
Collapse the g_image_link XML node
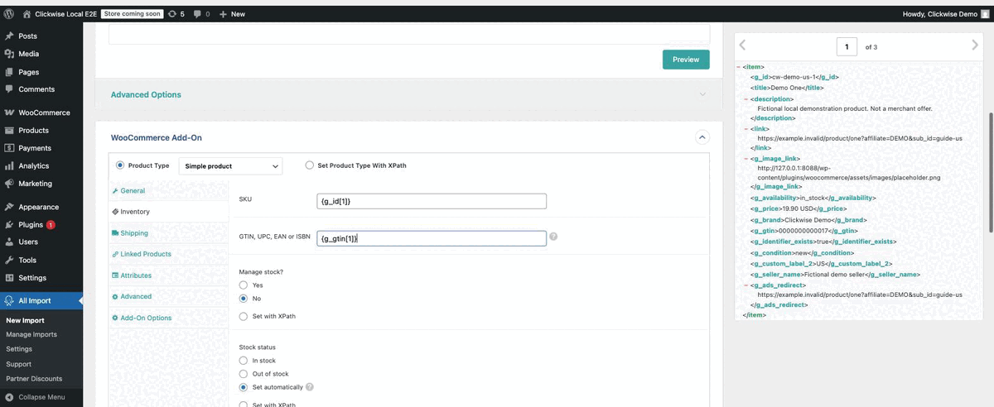pos(746,157)
